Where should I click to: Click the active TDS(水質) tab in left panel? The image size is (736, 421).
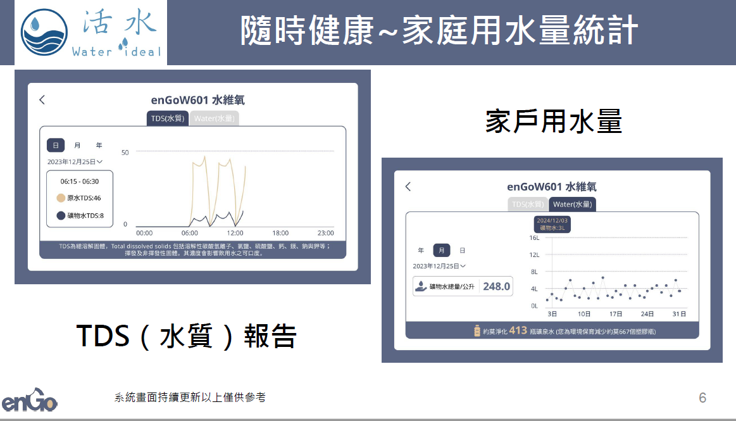[167, 118]
